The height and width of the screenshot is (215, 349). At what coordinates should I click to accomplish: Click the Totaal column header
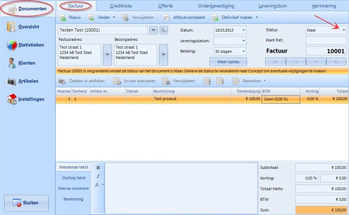334,91
